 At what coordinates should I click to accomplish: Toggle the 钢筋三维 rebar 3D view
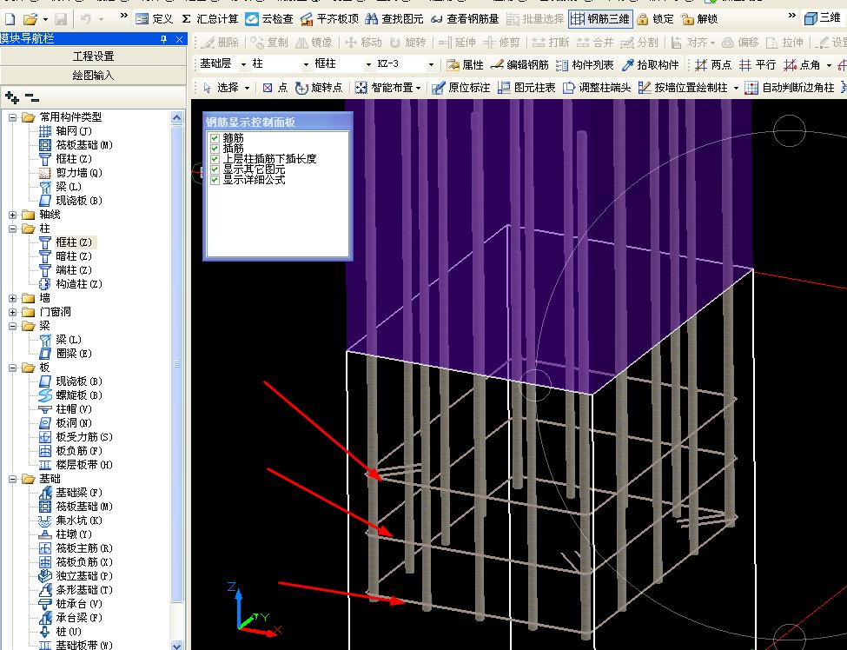tap(599, 18)
